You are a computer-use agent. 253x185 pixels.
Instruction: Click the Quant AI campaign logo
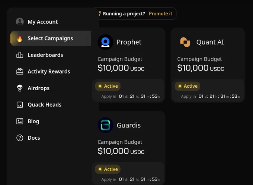[185, 42]
